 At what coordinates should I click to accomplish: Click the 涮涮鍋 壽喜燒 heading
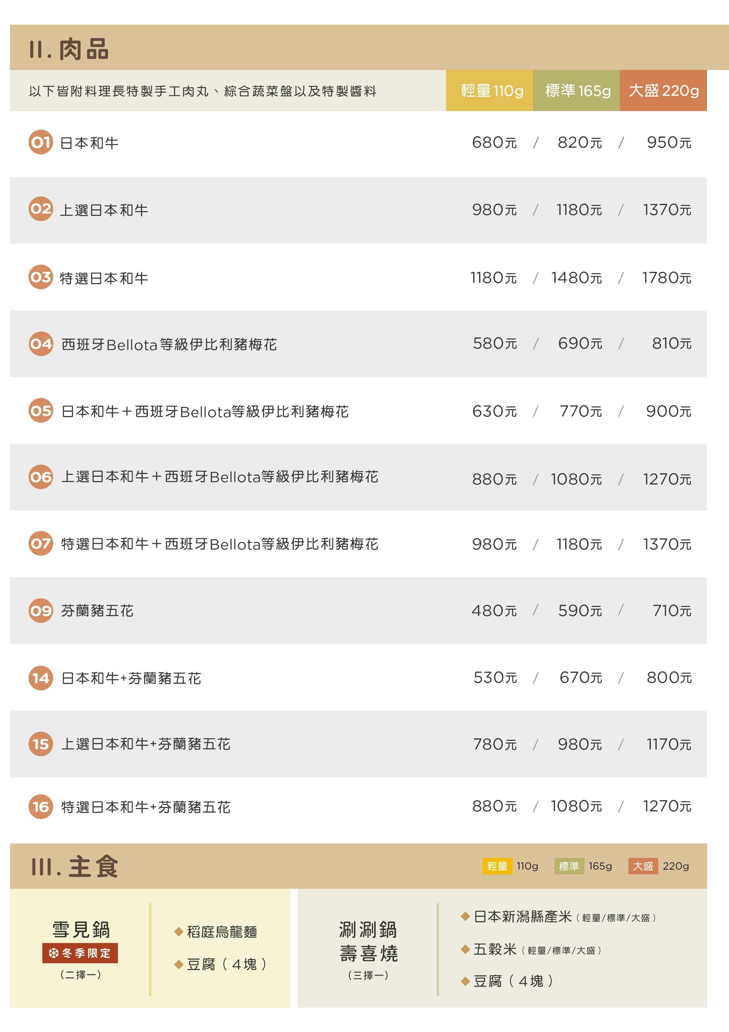pyautogui.click(x=368, y=942)
